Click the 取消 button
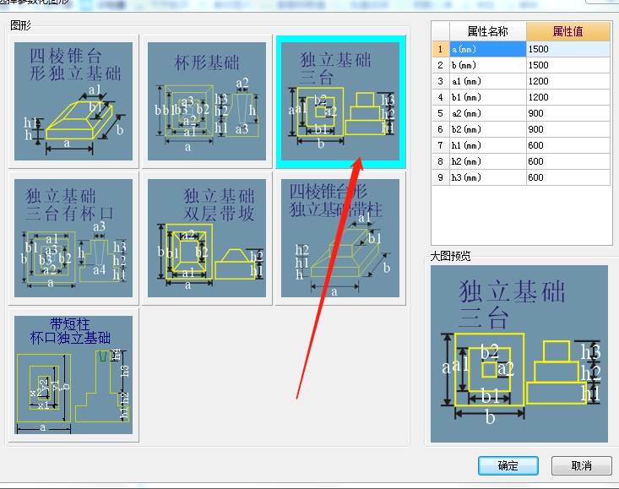 [x=582, y=465]
